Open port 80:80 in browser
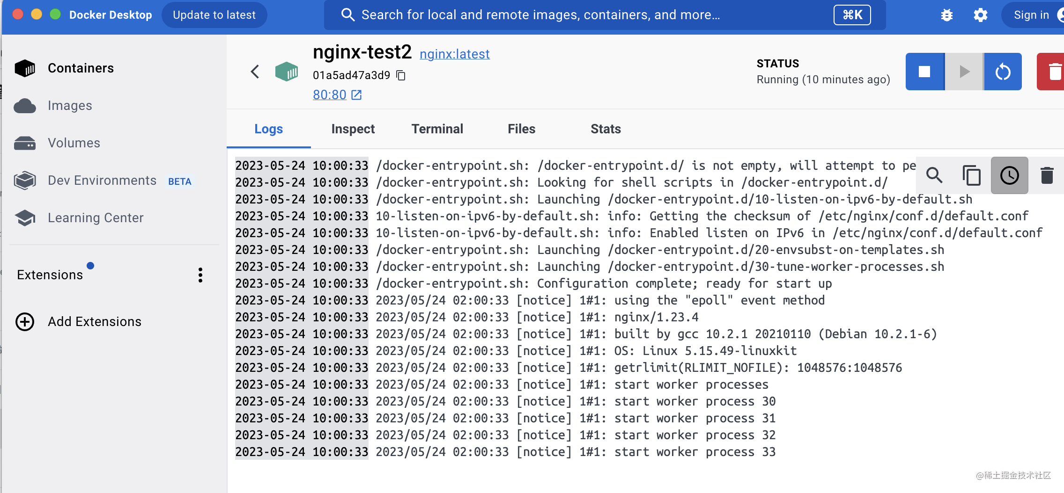The width and height of the screenshot is (1064, 493). (x=329, y=94)
